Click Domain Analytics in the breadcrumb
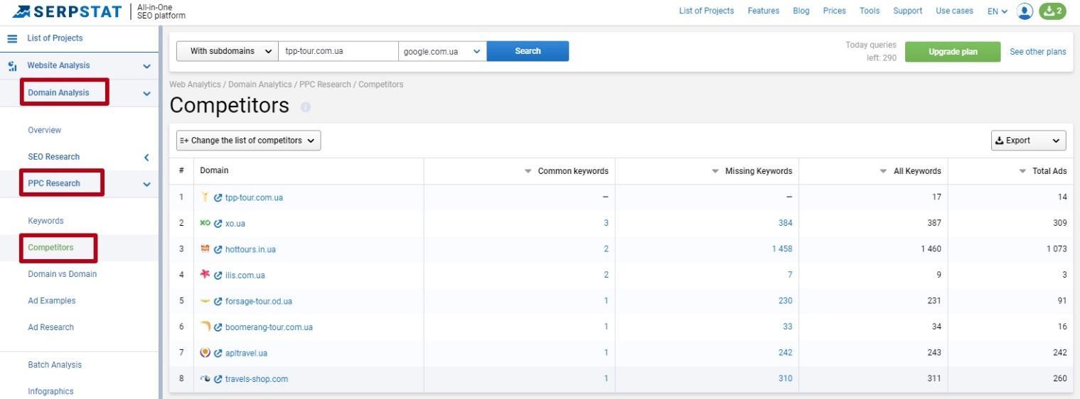 tap(260, 84)
